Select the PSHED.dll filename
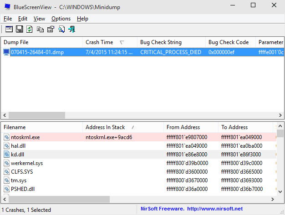 tap(23, 189)
